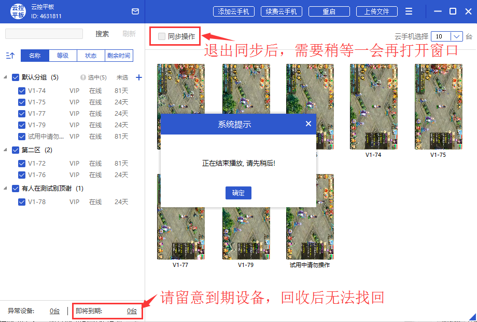The image size is (477, 322).
Task: Open the mail envelope icon in the header
Action: 135,11
